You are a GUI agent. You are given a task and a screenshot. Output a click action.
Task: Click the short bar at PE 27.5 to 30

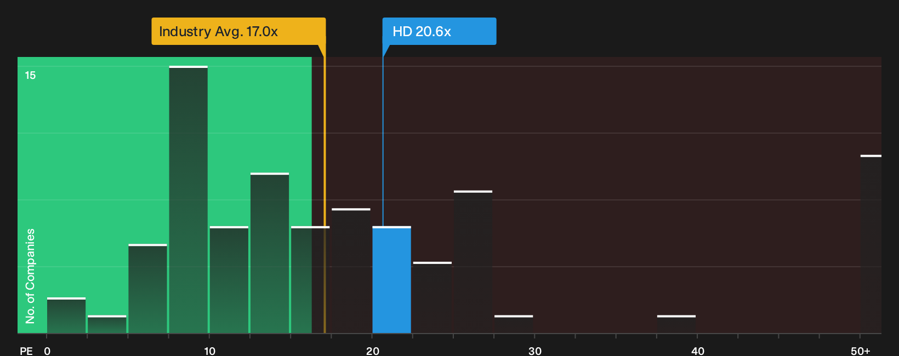point(514,324)
